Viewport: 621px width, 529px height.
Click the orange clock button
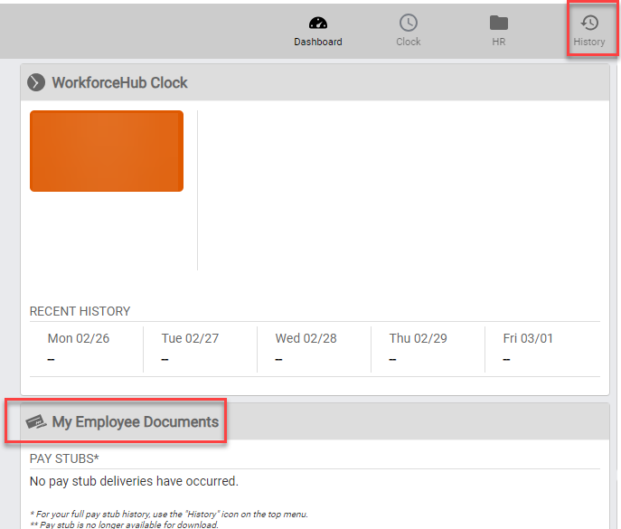(x=107, y=151)
